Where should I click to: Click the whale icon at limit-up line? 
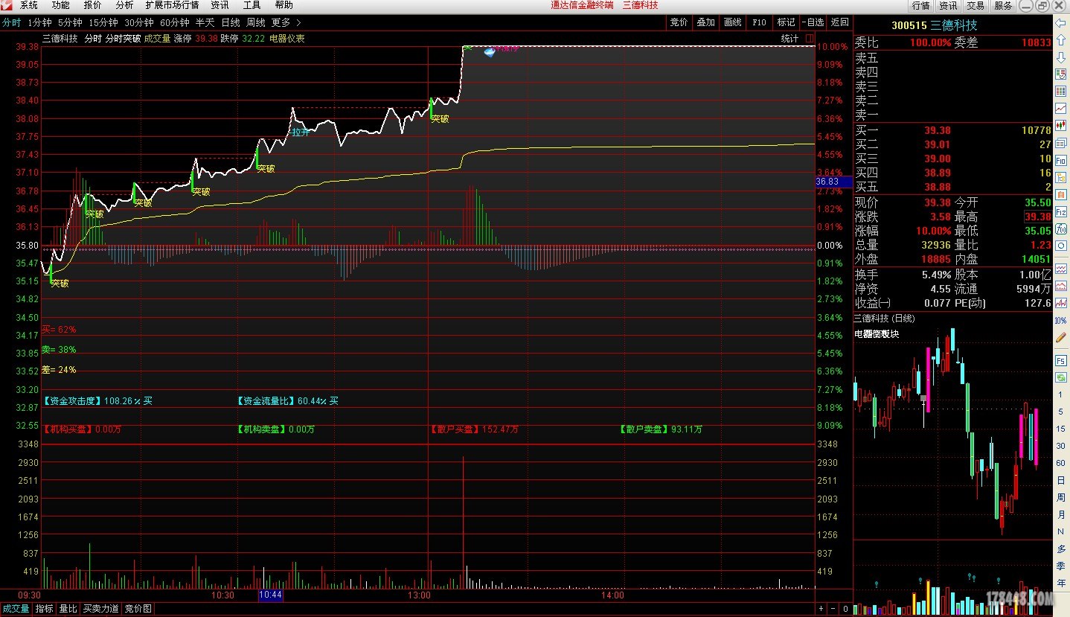tap(490, 51)
